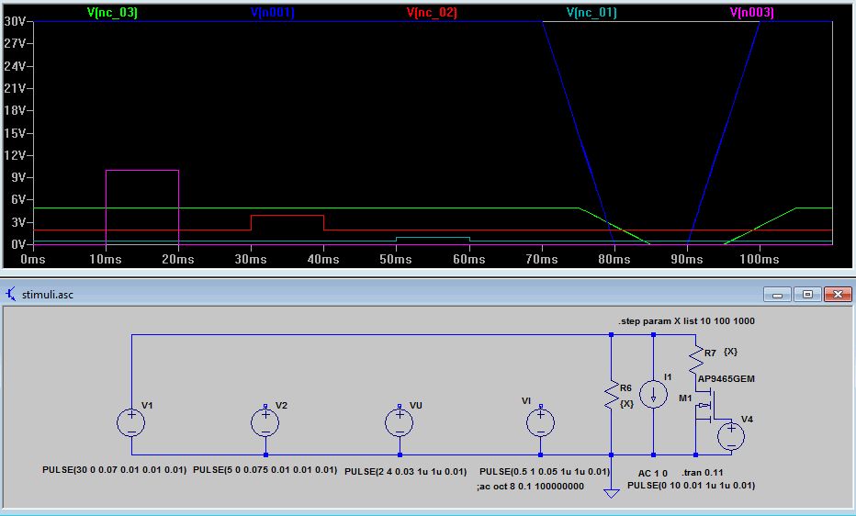This screenshot has height=516, width=856.
Task: Click the V(nc_02) red trace label
Action: pos(432,13)
